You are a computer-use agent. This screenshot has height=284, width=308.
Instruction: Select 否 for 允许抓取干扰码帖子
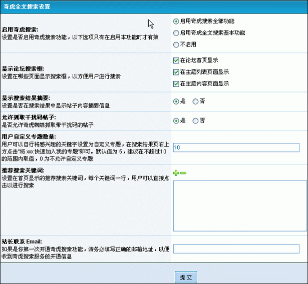pyautogui.click(x=195, y=120)
